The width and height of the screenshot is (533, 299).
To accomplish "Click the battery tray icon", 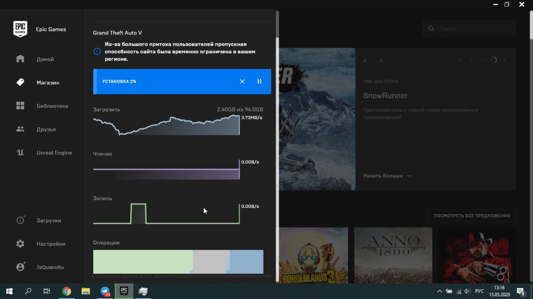I will (x=449, y=291).
